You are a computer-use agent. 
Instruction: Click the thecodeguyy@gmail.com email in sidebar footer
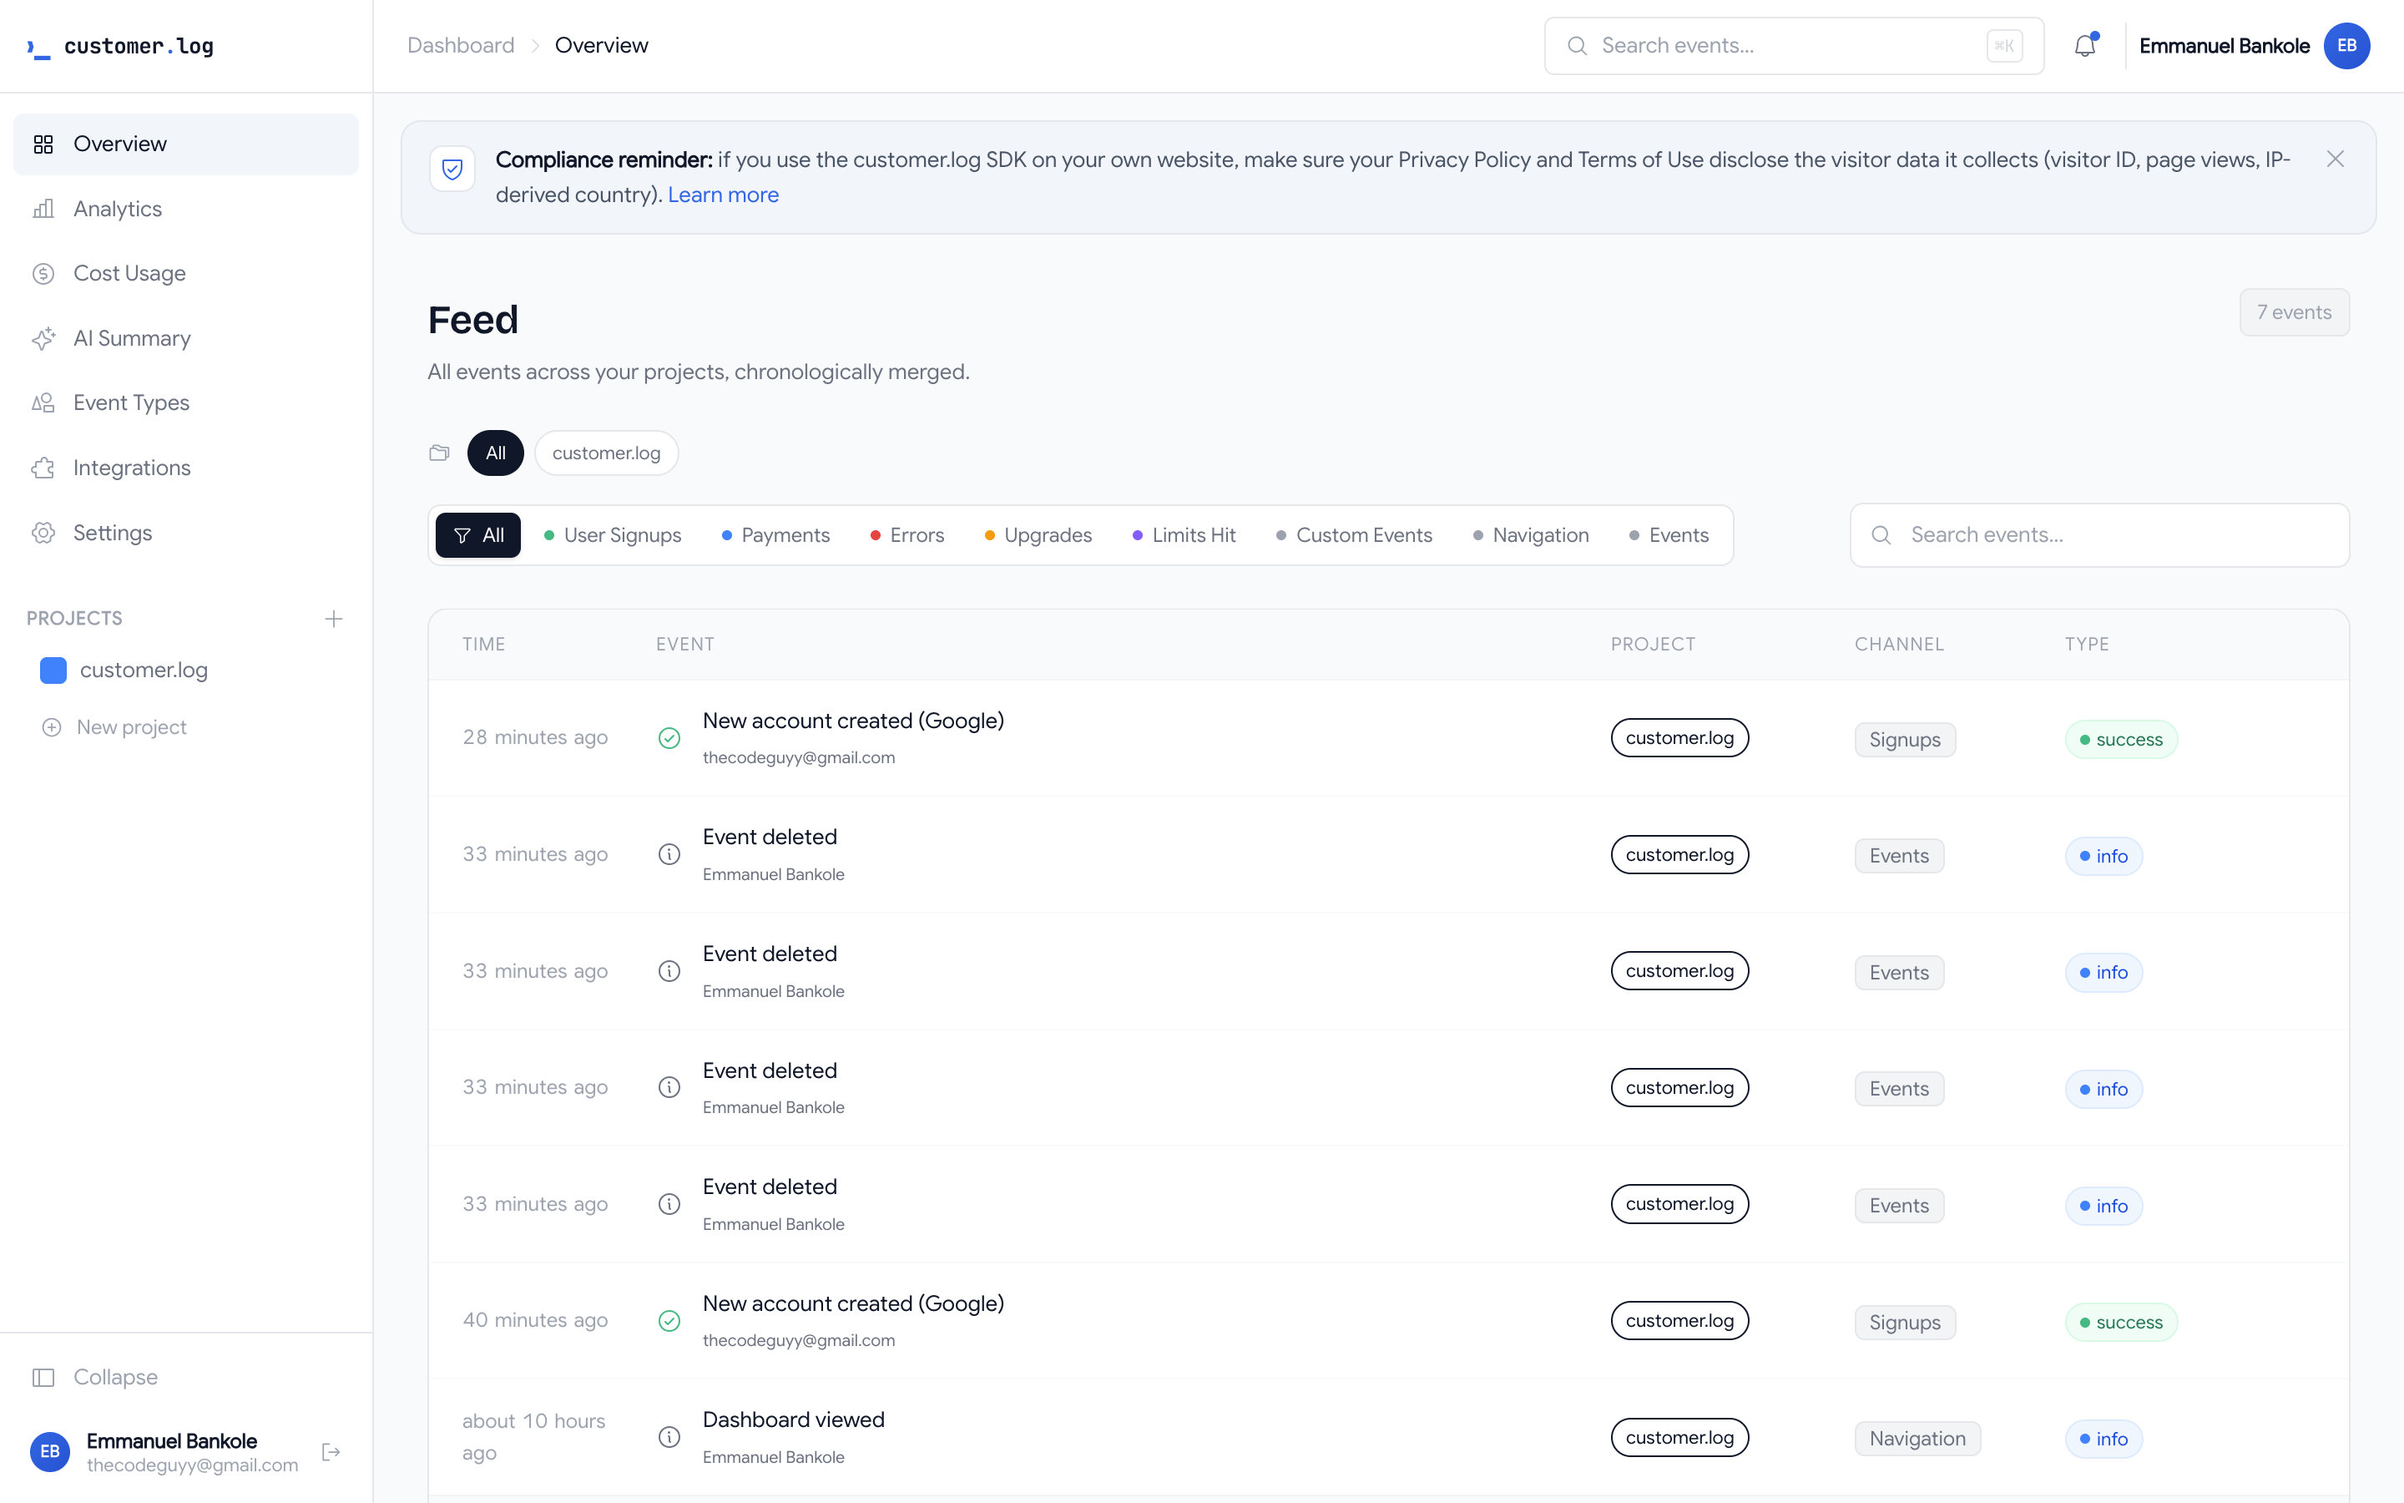[x=192, y=1465]
